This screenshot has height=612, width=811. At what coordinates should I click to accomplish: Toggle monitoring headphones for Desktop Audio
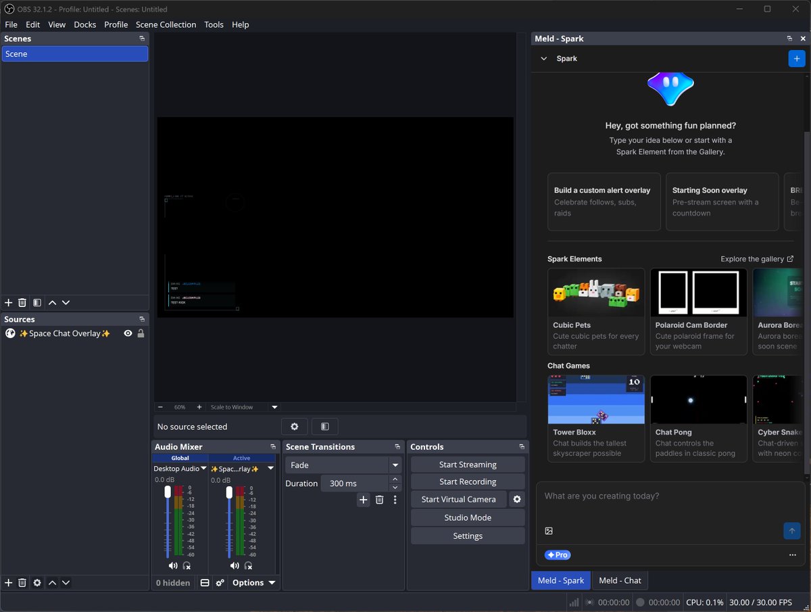pos(187,566)
